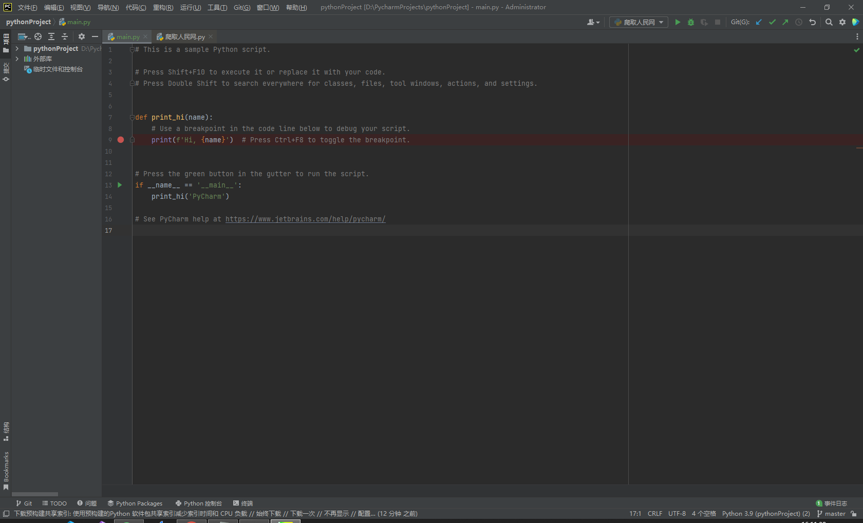Open the project view selector dropdown
This screenshot has height=523, width=863.
24,36
